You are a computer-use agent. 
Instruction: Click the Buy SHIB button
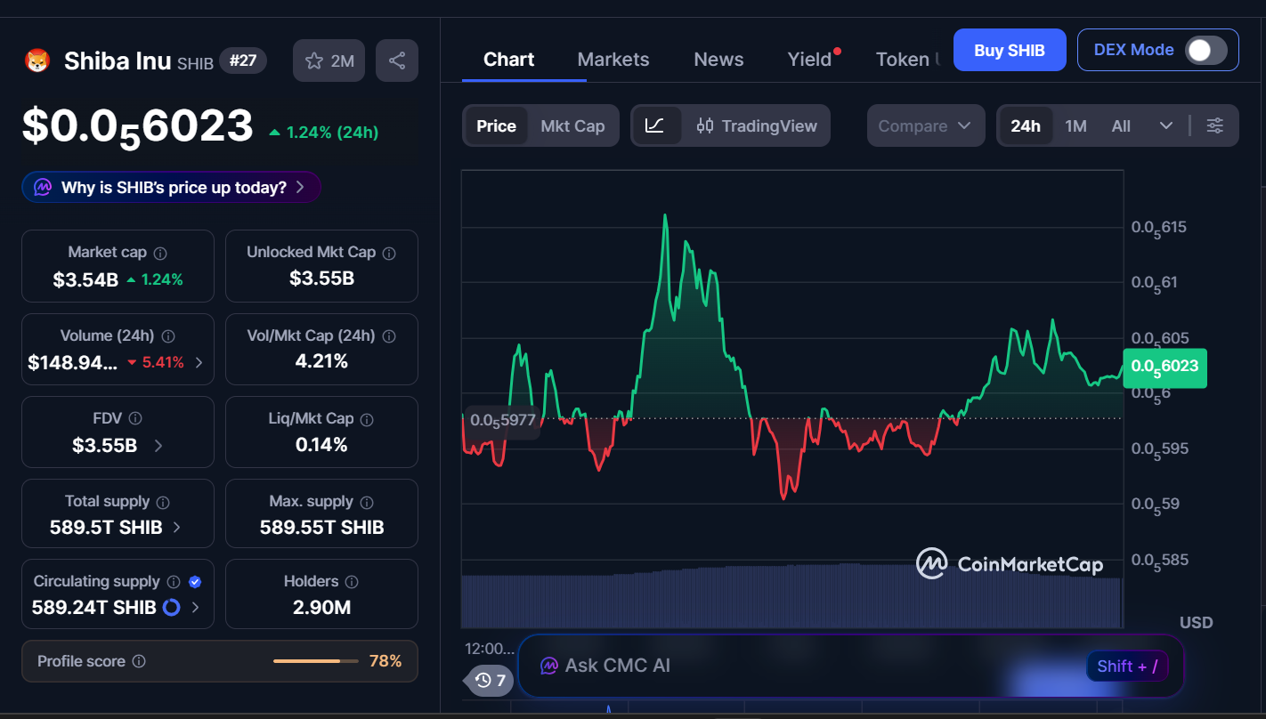(x=1009, y=50)
